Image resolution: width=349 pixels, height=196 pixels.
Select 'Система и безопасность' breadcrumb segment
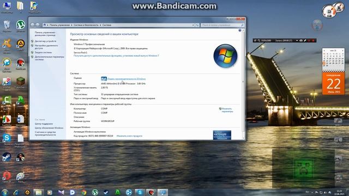coord(86,25)
